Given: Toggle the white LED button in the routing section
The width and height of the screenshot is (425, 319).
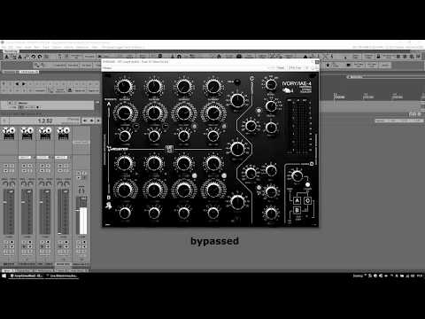Looking at the screenshot, I should [x=307, y=184].
